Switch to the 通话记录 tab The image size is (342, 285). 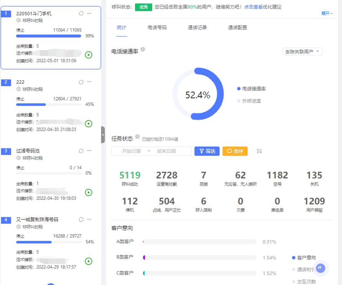[197, 28]
